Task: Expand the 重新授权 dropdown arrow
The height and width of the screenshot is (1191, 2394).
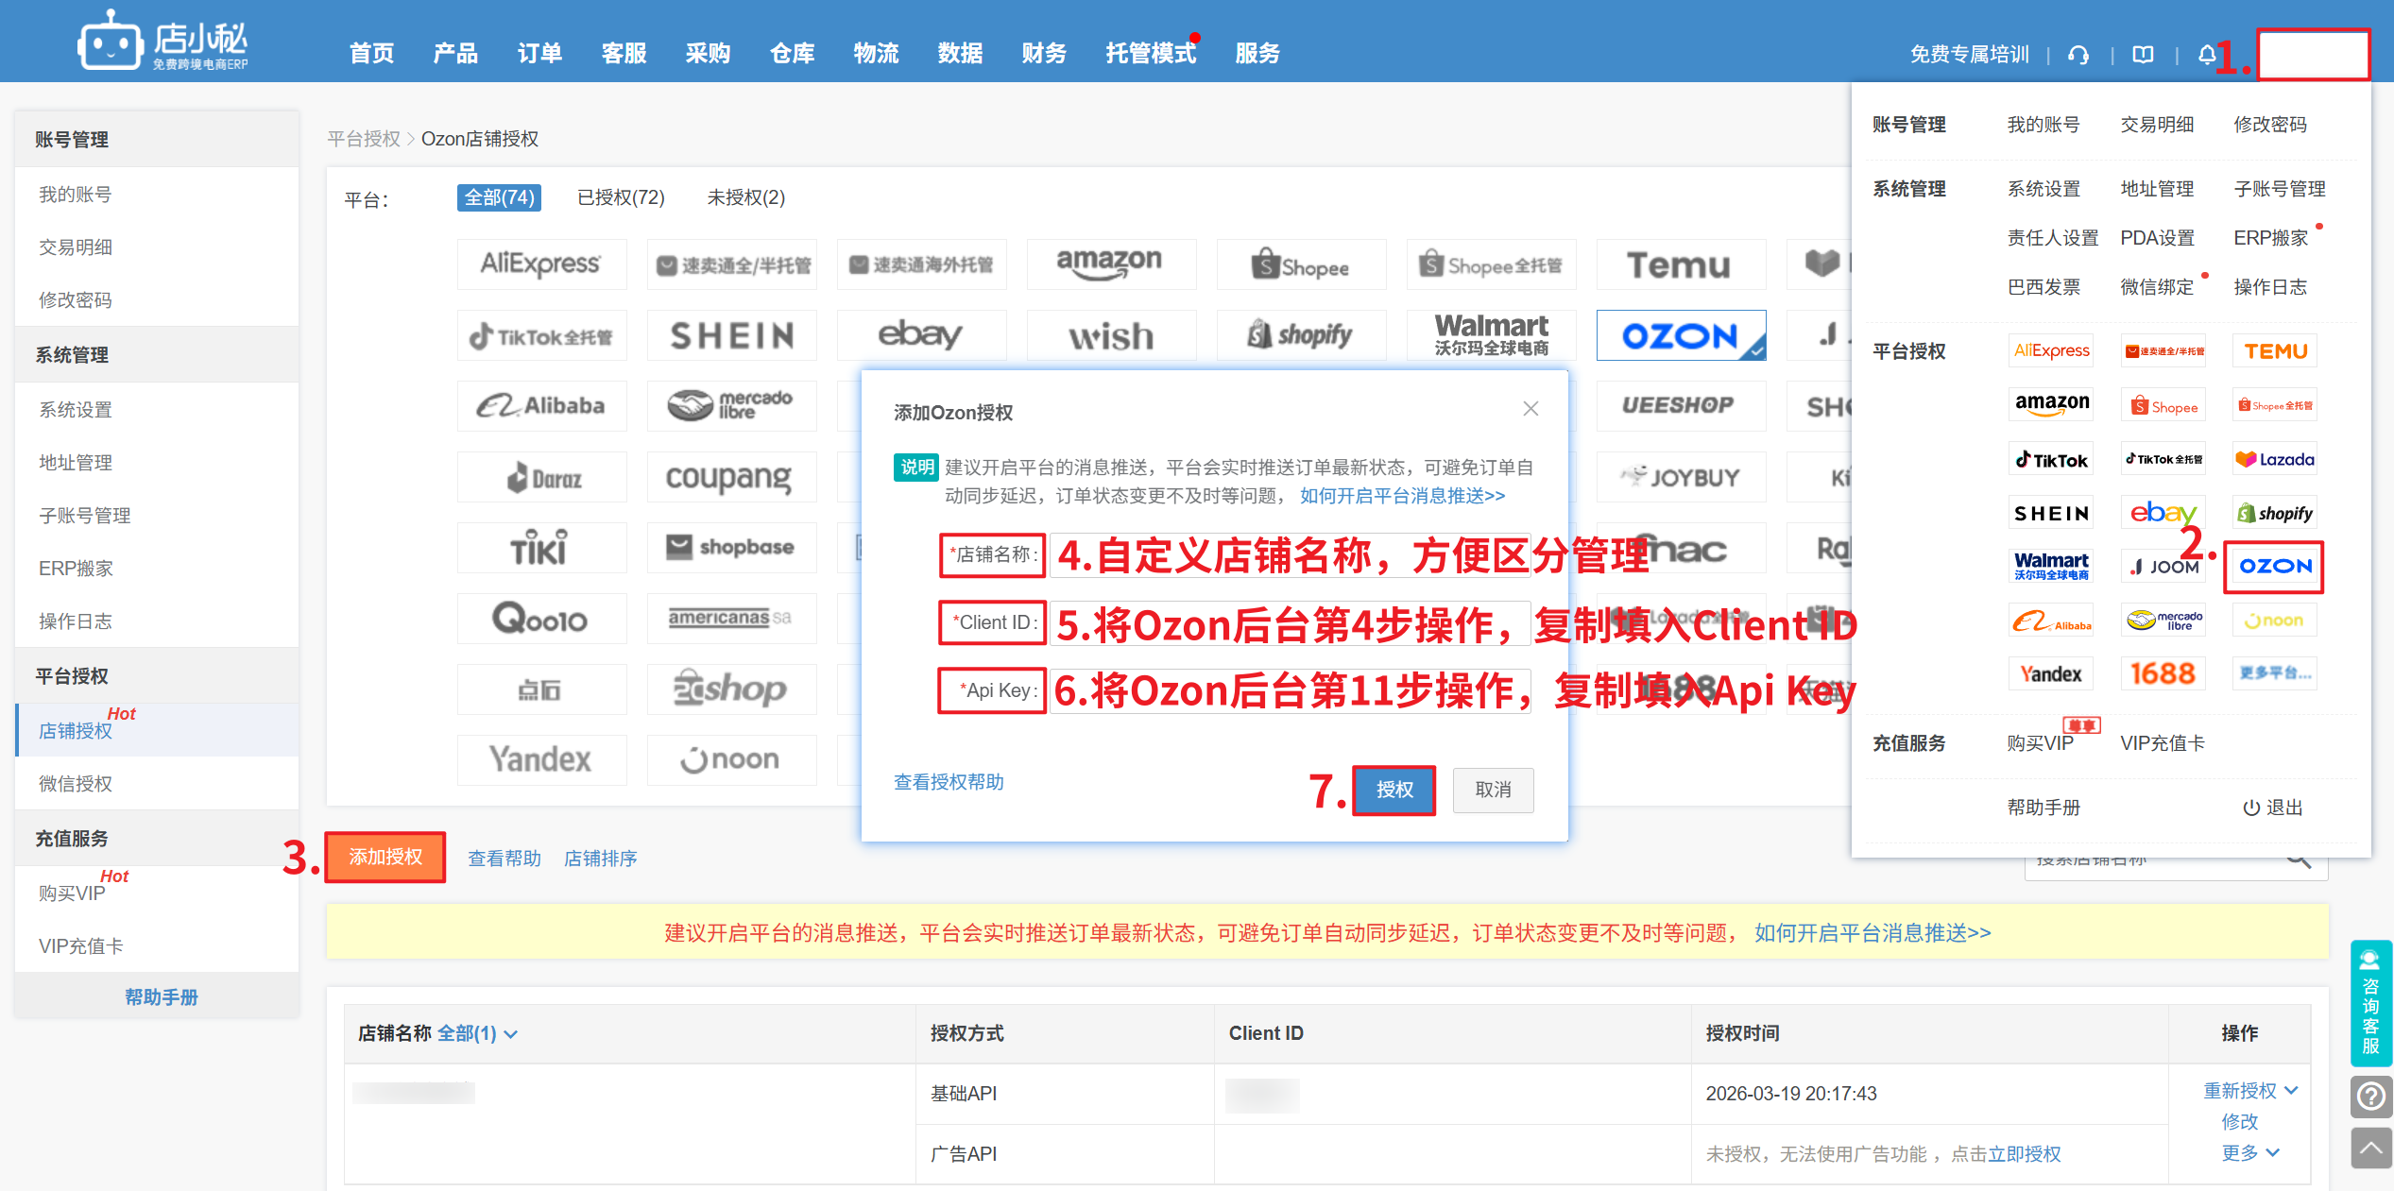Action: pos(2291,1091)
